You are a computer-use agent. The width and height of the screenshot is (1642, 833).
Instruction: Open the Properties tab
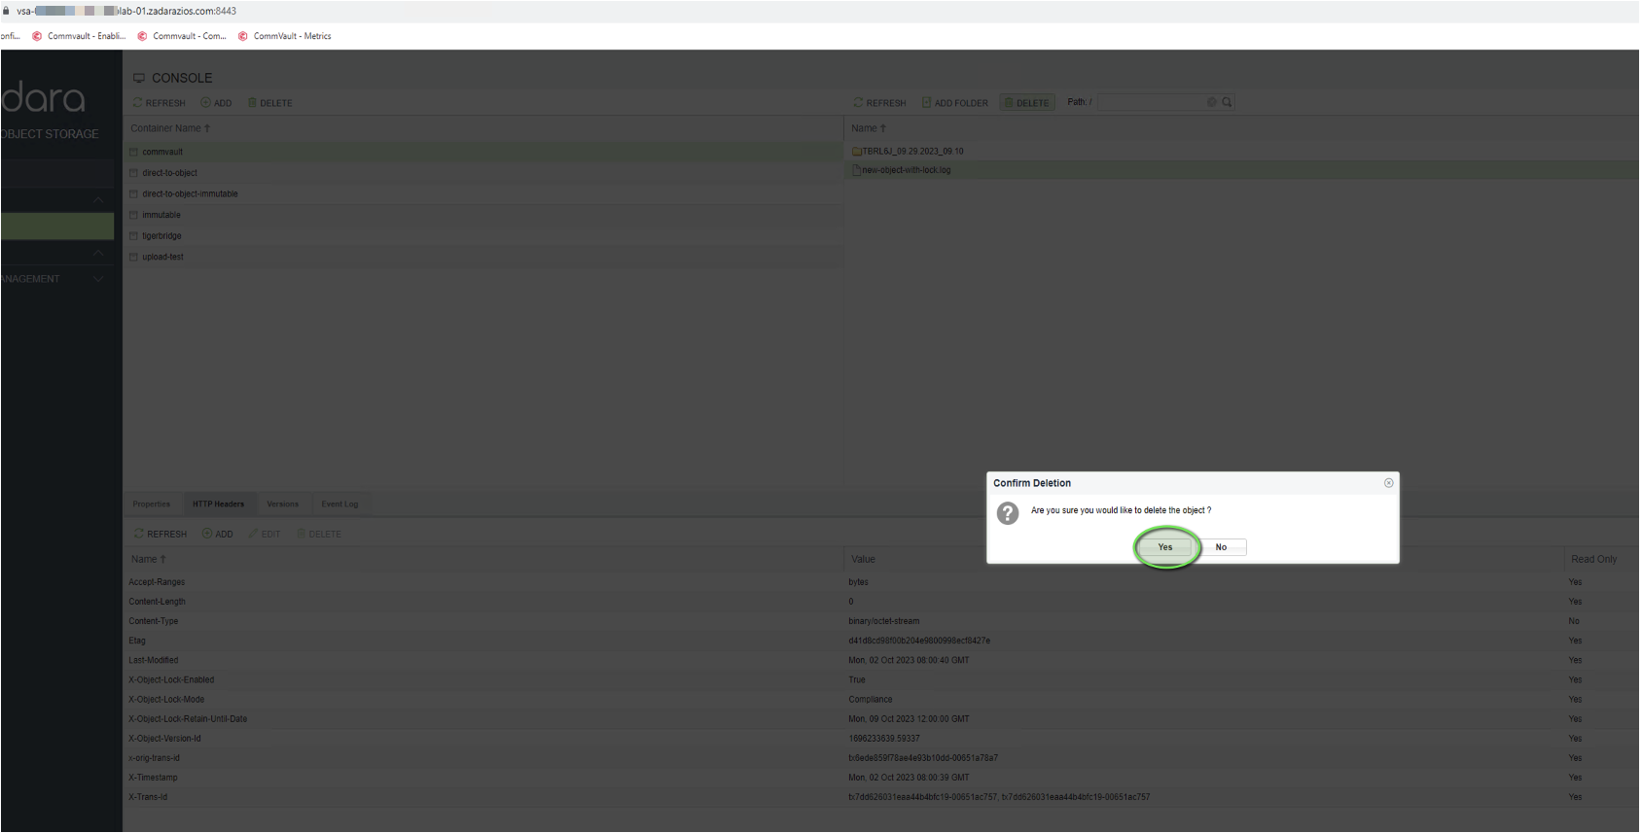coord(151,504)
